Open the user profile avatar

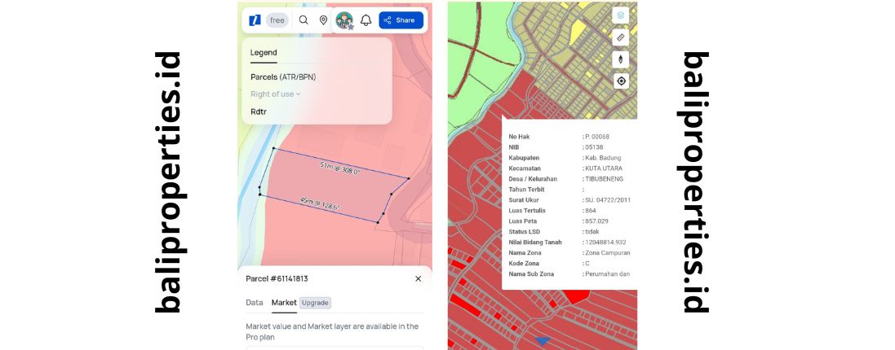(x=344, y=20)
